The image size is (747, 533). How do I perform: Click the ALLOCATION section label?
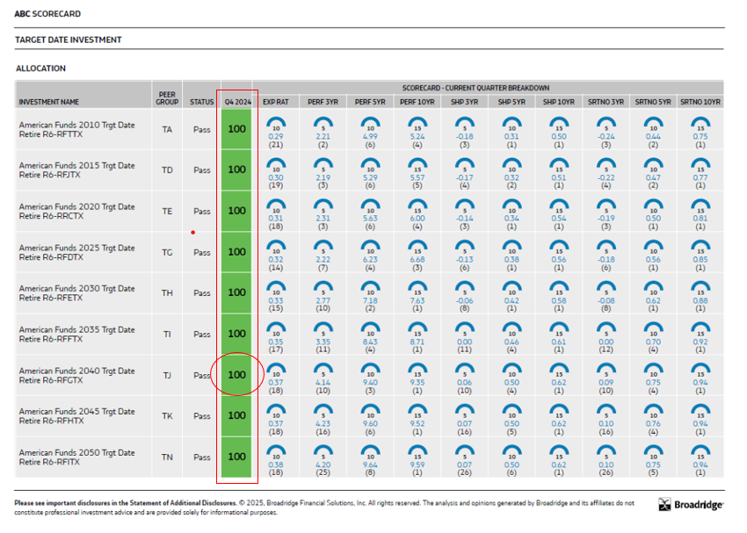pos(40,68)
